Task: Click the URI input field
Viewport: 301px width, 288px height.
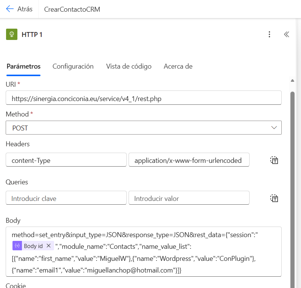Action: pyautogui.click(x=144, y=98)
